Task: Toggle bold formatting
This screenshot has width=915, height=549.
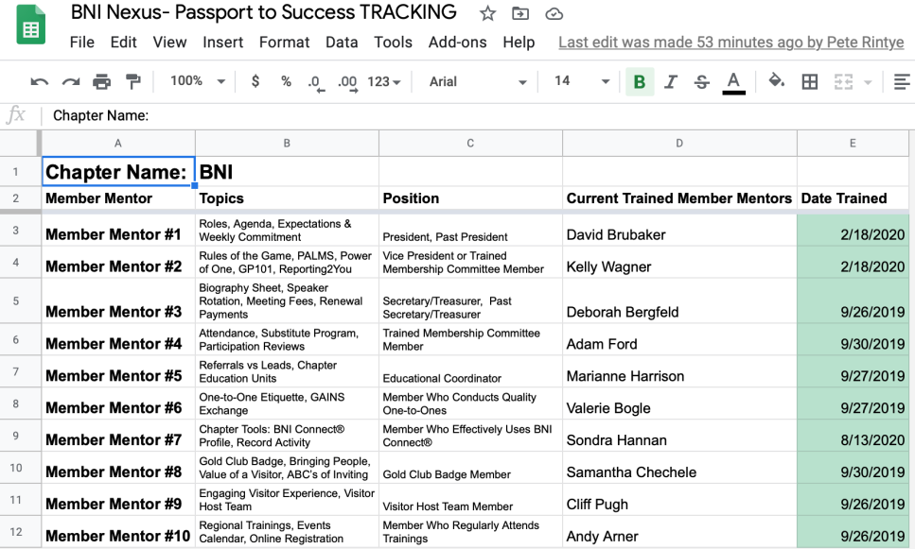Action: click(640, 81)
